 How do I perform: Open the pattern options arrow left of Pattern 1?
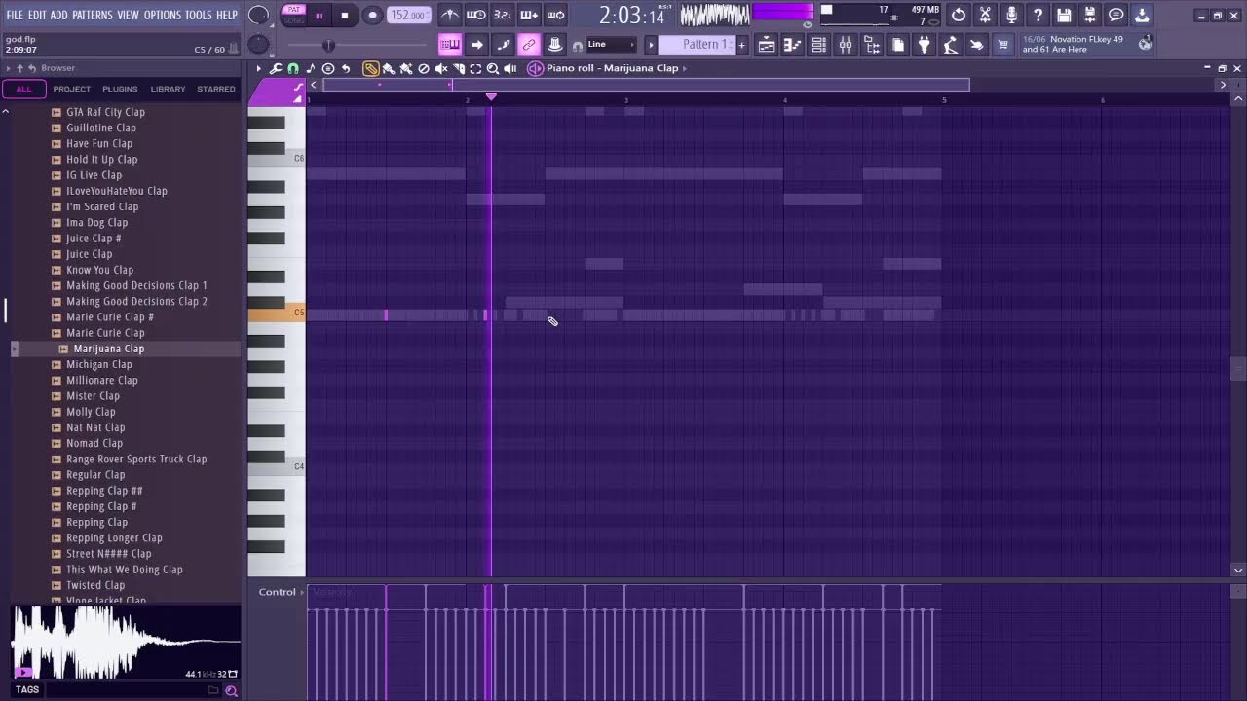tap(651, 45)
